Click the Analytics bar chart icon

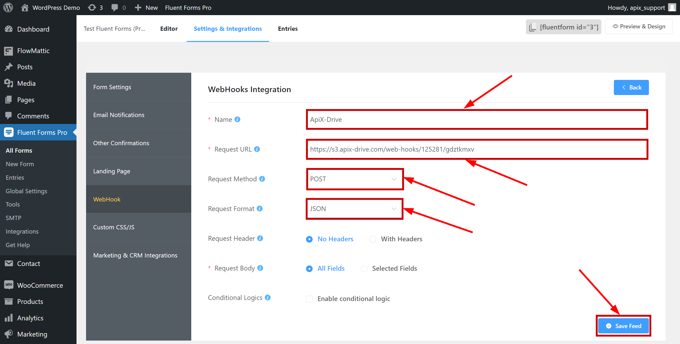[x=9, y=317]
